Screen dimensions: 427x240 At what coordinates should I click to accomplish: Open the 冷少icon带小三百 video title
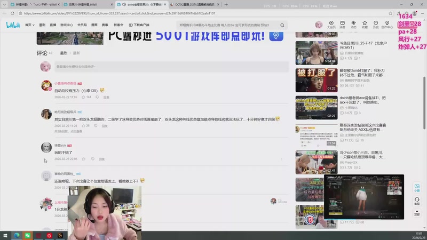362,155
